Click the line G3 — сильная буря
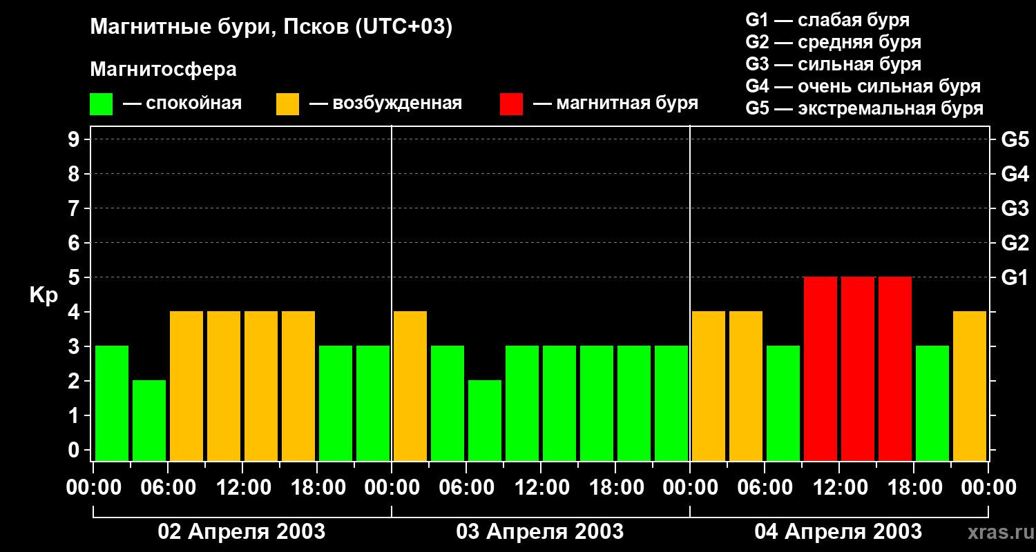 pos(833,64)
